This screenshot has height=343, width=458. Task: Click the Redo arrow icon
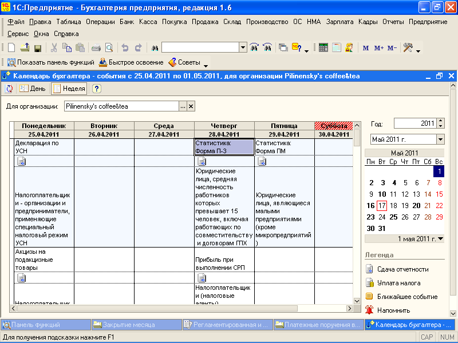(x=138, y=47)
